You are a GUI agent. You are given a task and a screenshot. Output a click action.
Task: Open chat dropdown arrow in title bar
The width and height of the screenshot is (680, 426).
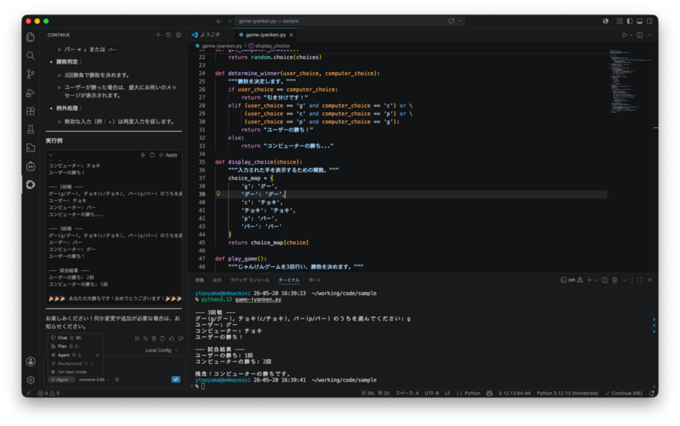pyautogui.click(x=461, y=21)
